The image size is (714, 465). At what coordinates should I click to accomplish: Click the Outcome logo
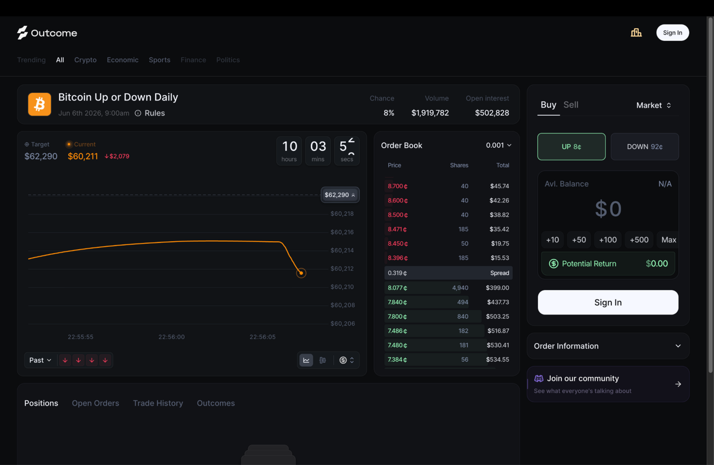click(47, 33)
